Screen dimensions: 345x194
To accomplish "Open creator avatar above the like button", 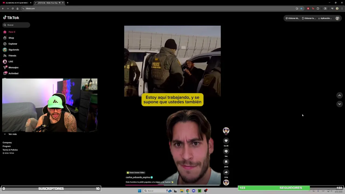I will click(x=226, y=130).
